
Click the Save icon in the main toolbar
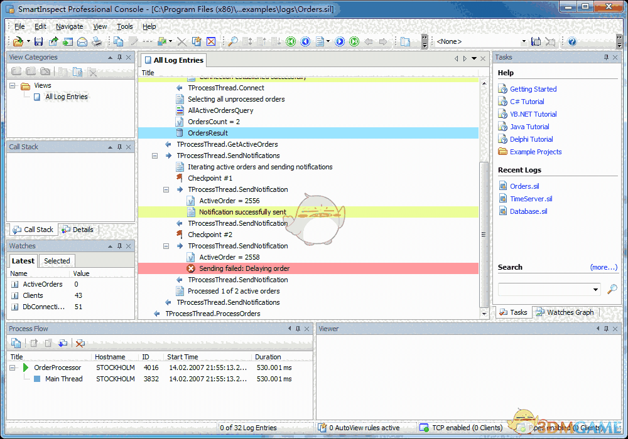click(38, 42)
